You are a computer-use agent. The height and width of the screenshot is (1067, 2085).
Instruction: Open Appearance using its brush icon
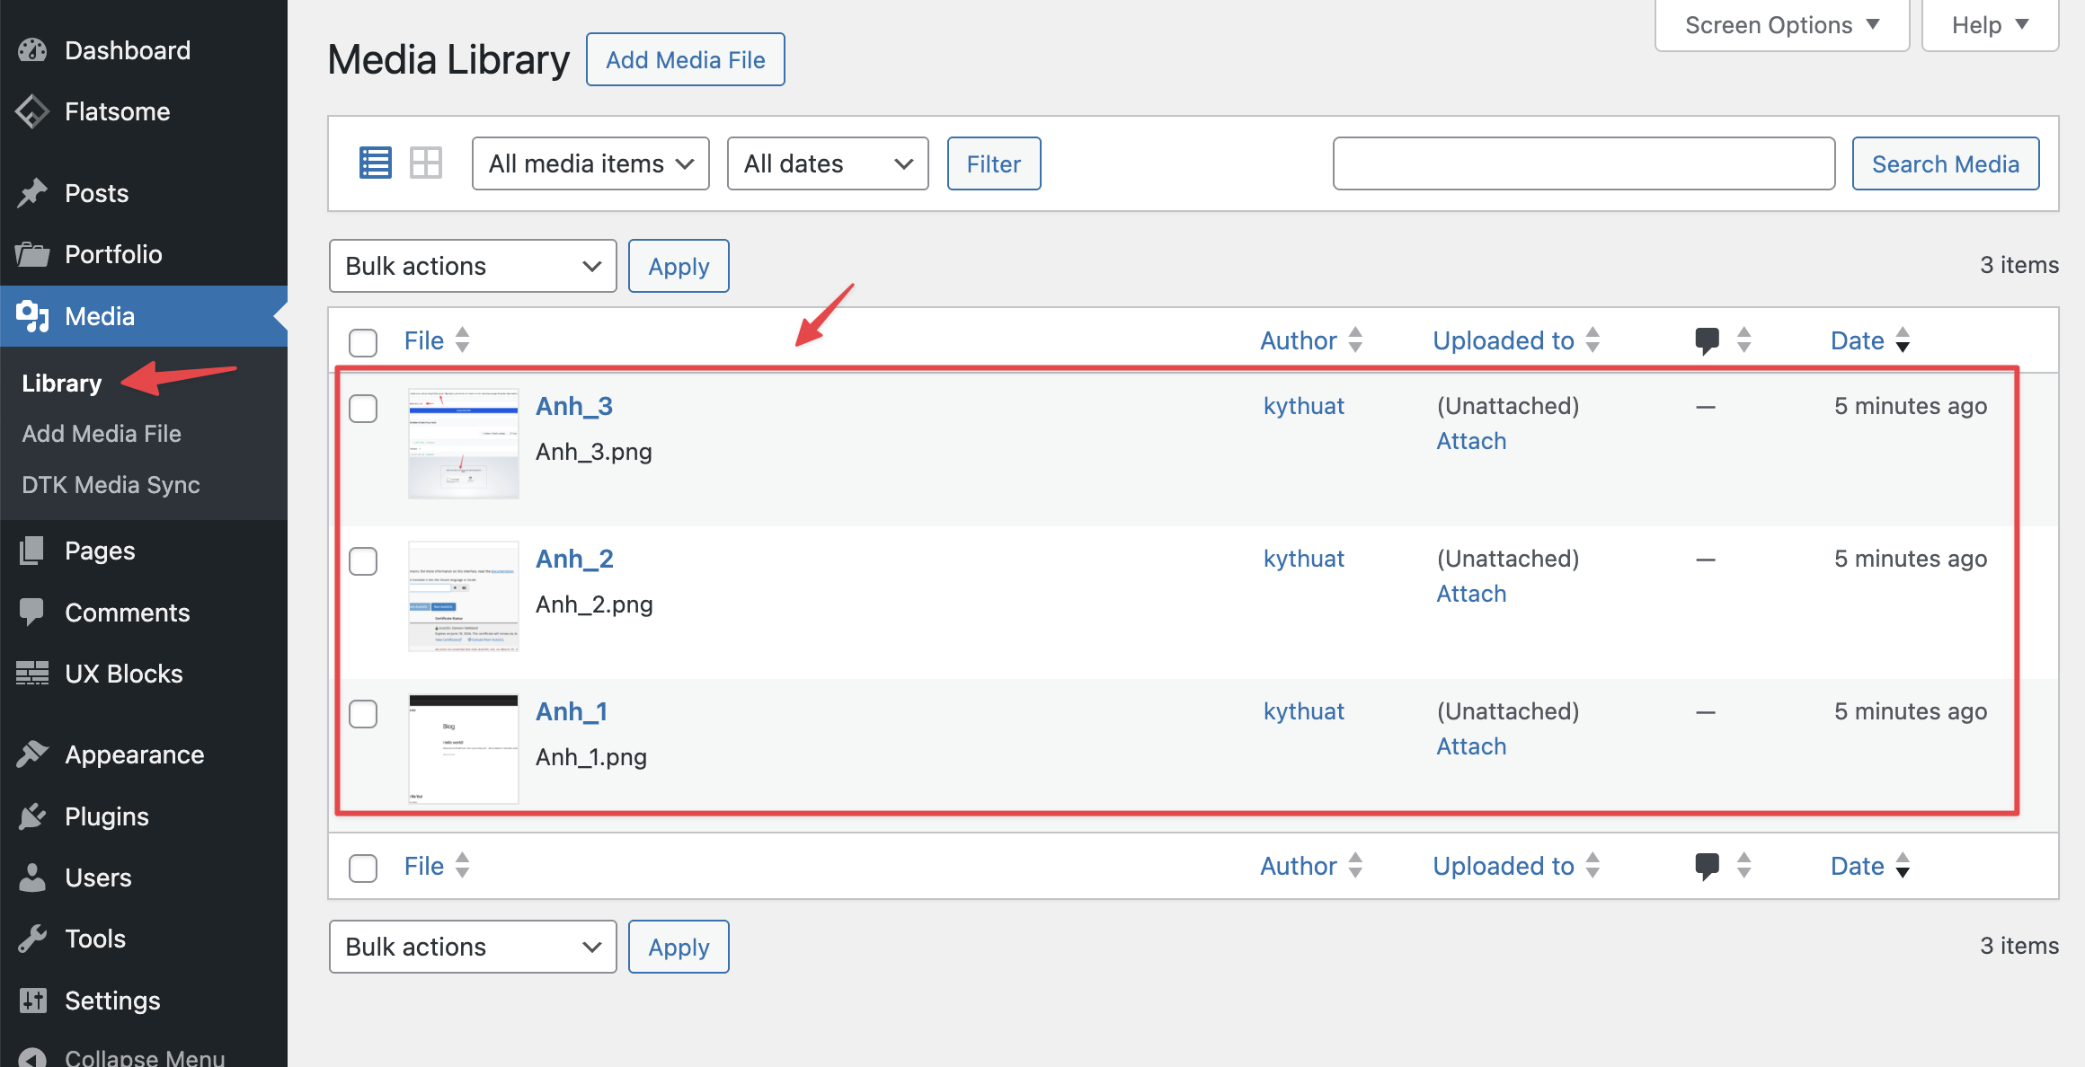[x=32, y=754]
